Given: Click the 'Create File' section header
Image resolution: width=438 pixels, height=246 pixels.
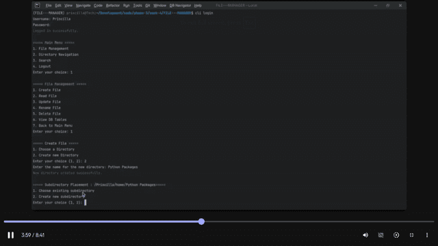Looking at the screenshot, I should (55, 143).
